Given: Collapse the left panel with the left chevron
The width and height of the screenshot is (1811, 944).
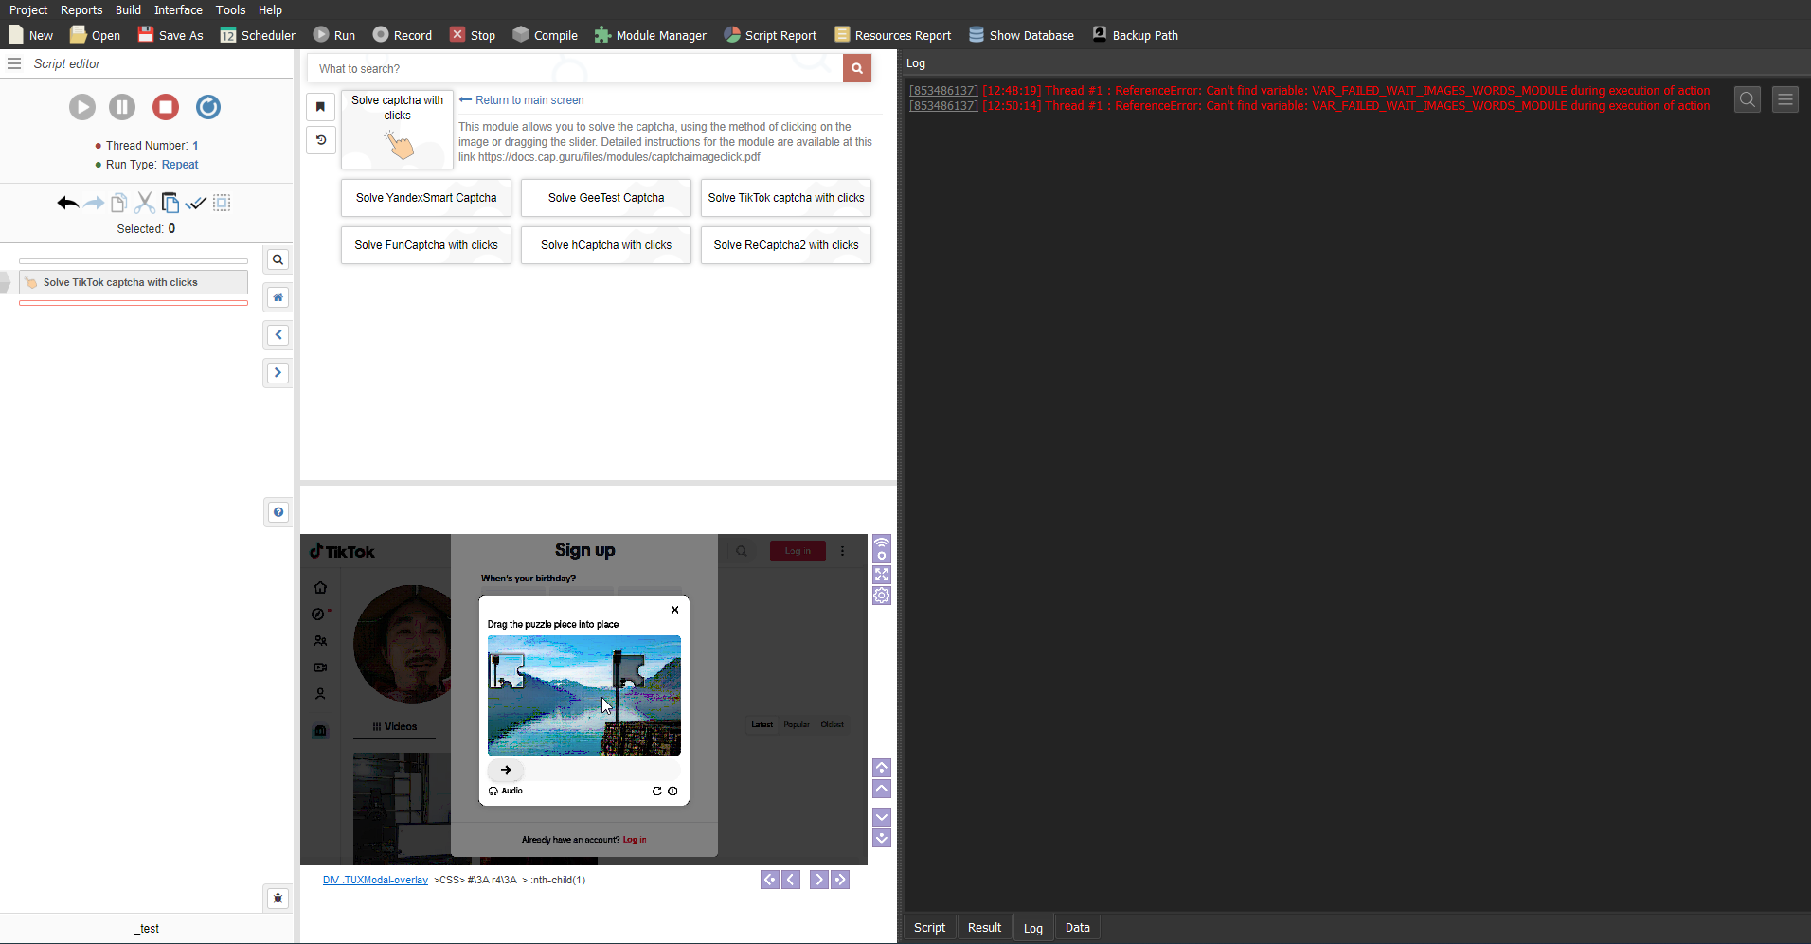Looking at the screenshot, I should (x=277, y=334).
